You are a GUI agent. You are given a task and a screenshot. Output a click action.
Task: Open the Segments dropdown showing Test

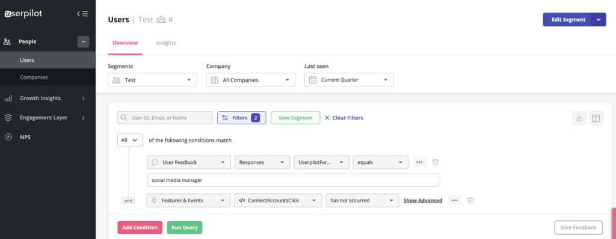[x=152, y=80]
